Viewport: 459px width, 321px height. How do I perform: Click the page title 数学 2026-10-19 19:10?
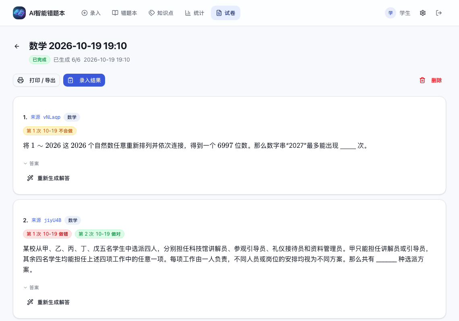coord(78,46)
